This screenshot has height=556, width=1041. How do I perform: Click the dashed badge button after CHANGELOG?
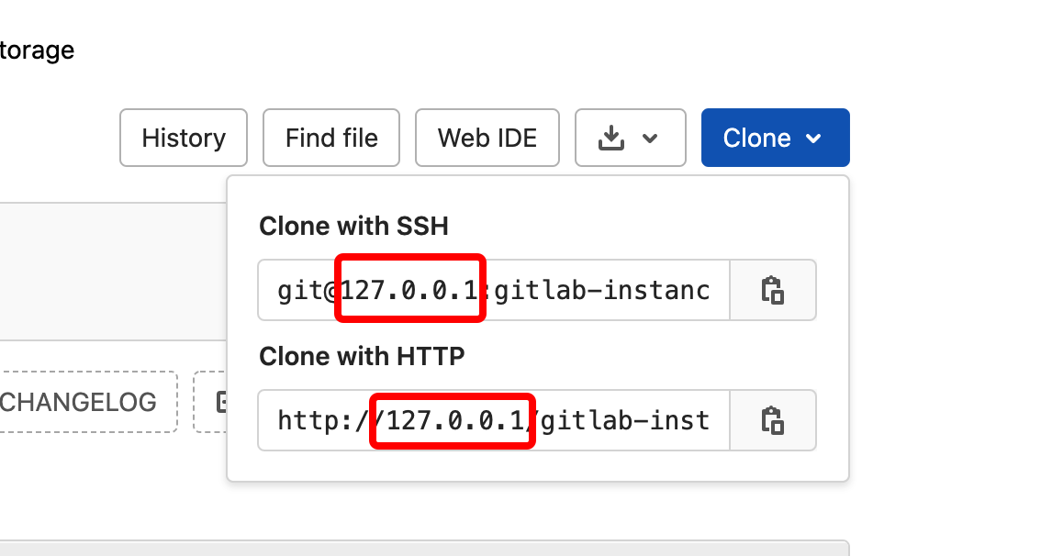(220, 402)
